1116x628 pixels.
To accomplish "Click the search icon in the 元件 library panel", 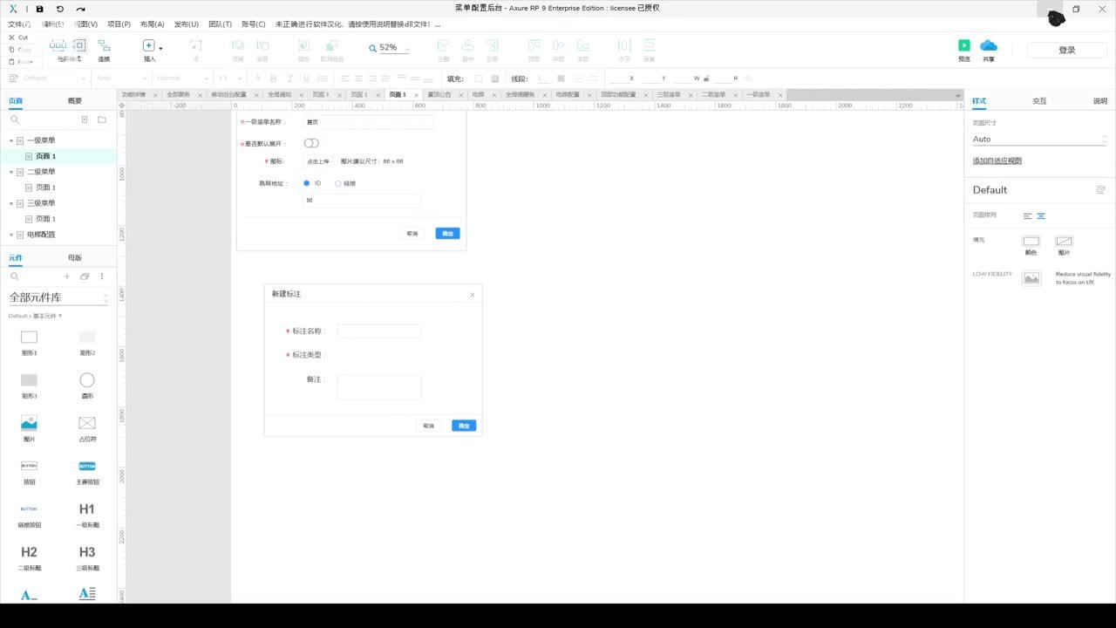I will pyautogui.click(x=15, y=276).
